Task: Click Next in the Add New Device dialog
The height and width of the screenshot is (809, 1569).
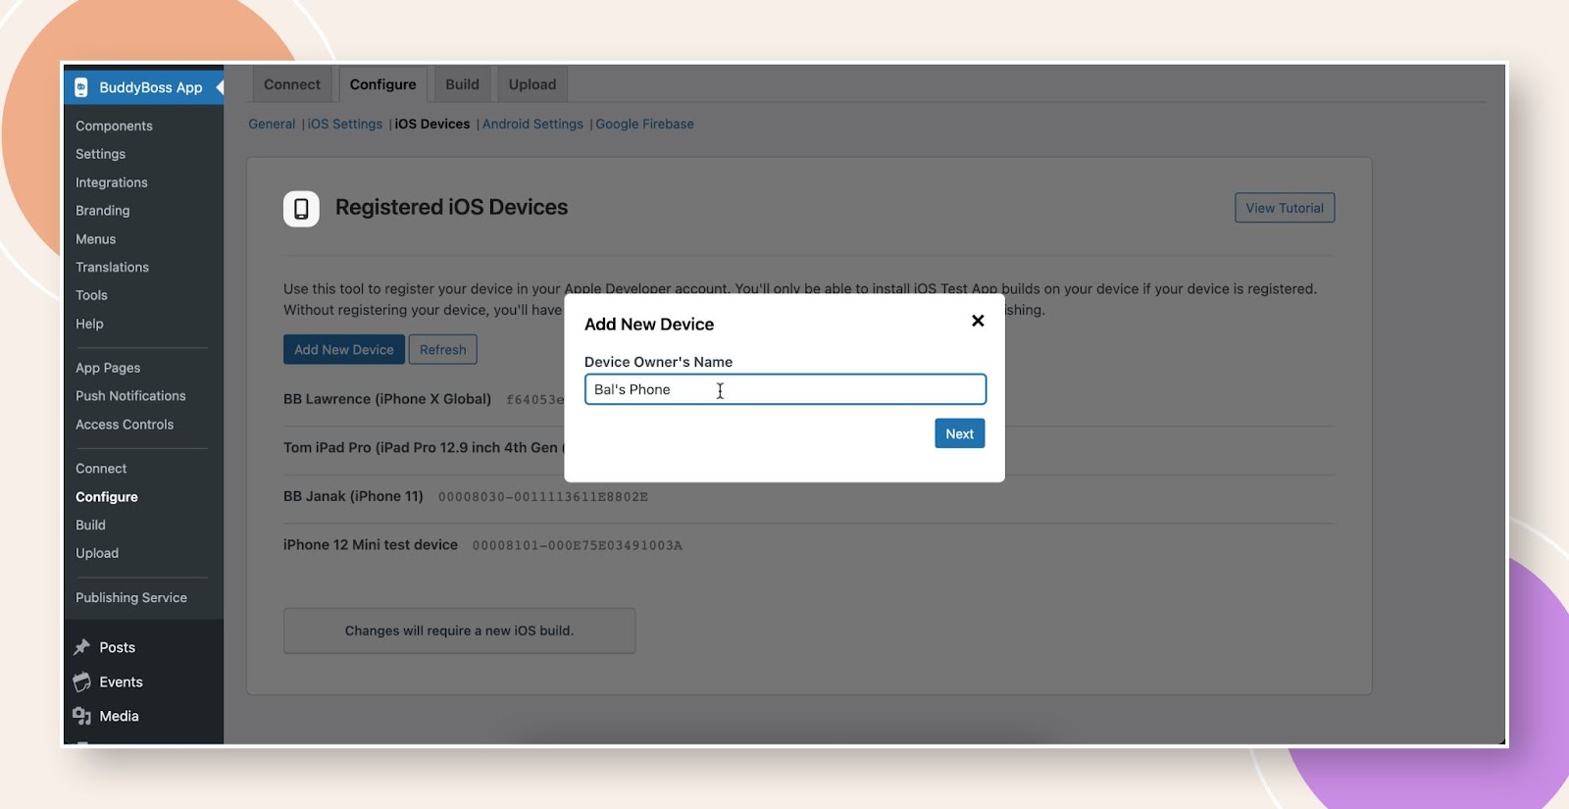Action: pyautogui.click(x=960, y=433)
